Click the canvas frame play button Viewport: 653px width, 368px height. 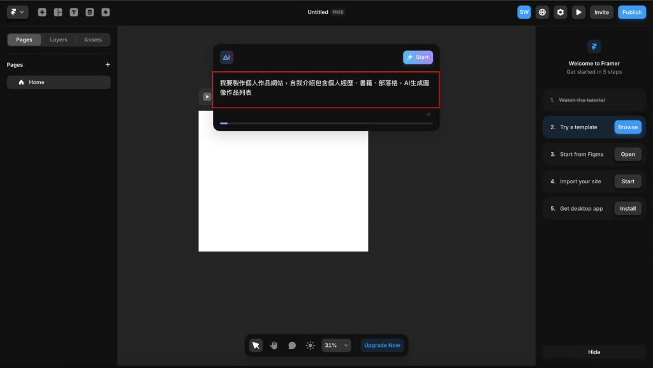coord(207,97)
